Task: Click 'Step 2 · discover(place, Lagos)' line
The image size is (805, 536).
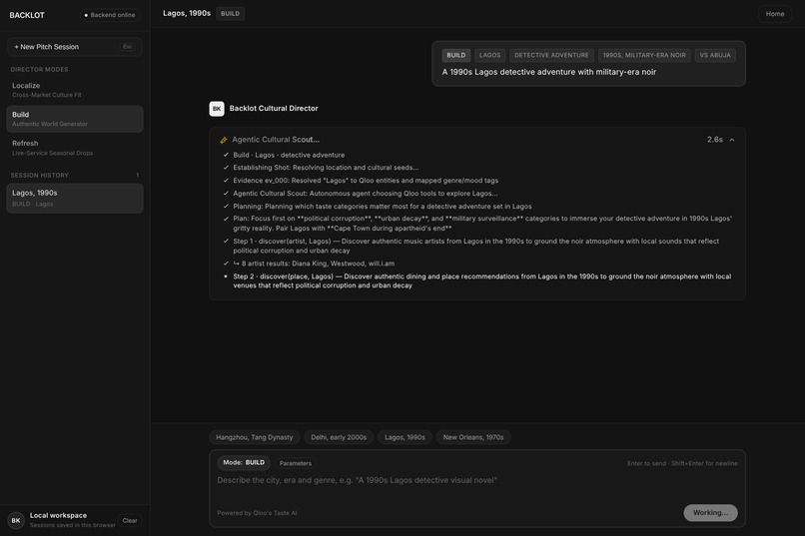Action: 482,280
